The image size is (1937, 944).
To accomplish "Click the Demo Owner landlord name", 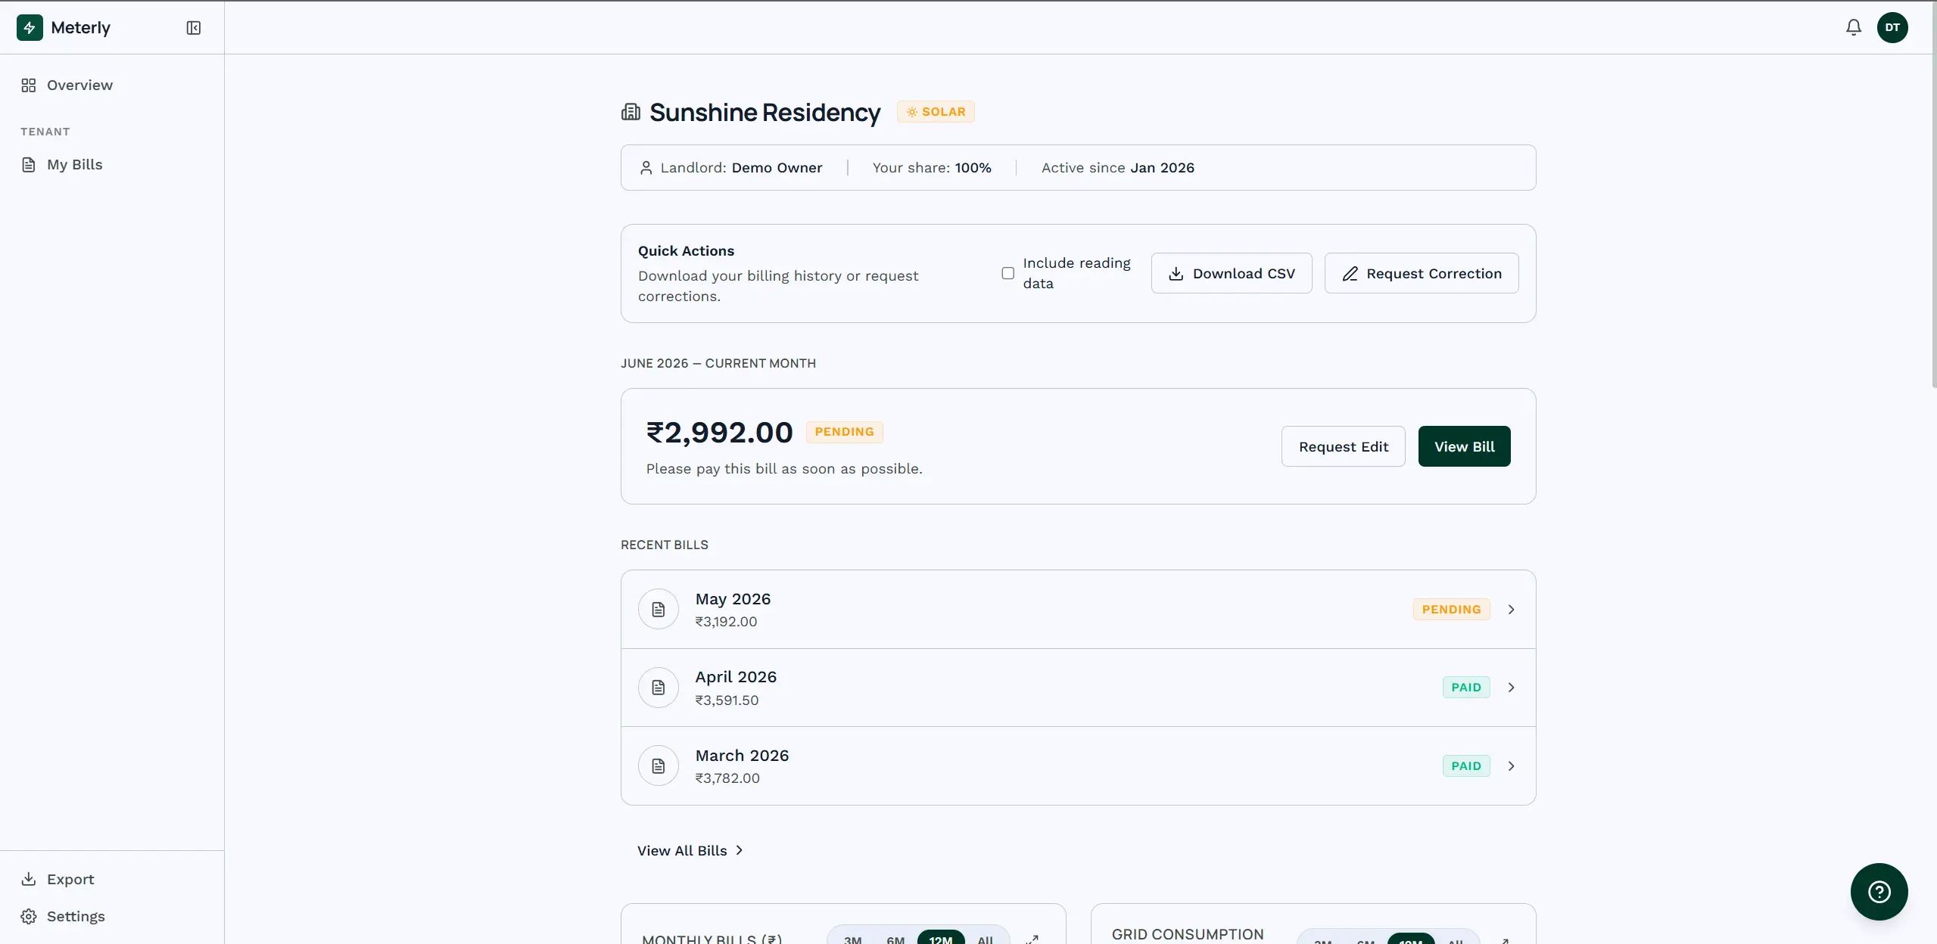I will tap(777, 168).
